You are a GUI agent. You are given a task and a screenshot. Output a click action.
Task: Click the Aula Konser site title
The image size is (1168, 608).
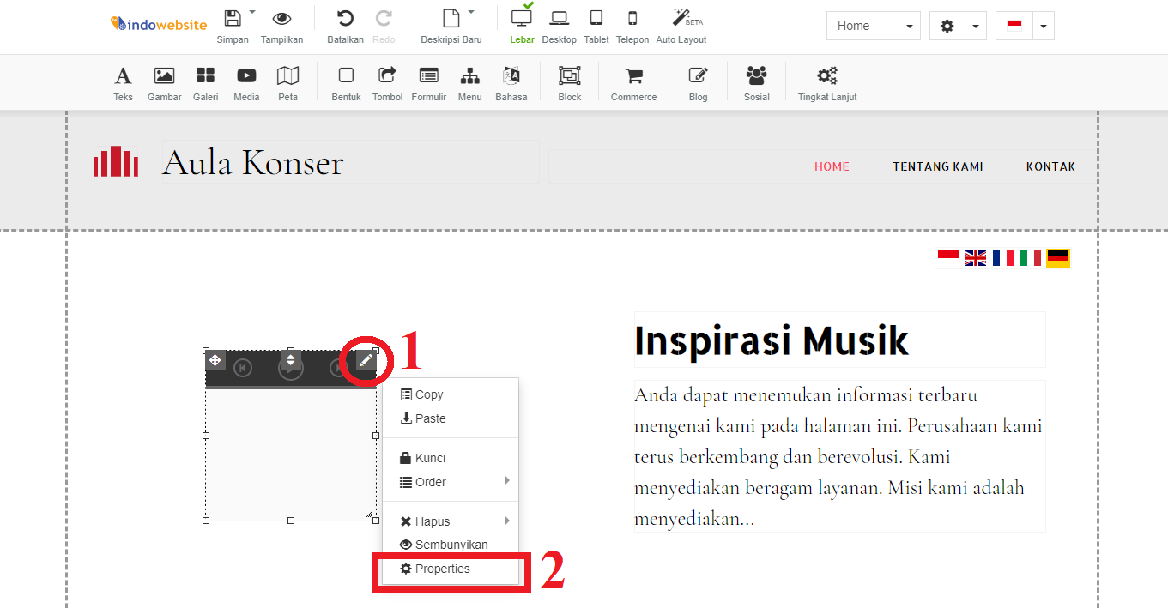pyautogui.click(x=253, y=162)
